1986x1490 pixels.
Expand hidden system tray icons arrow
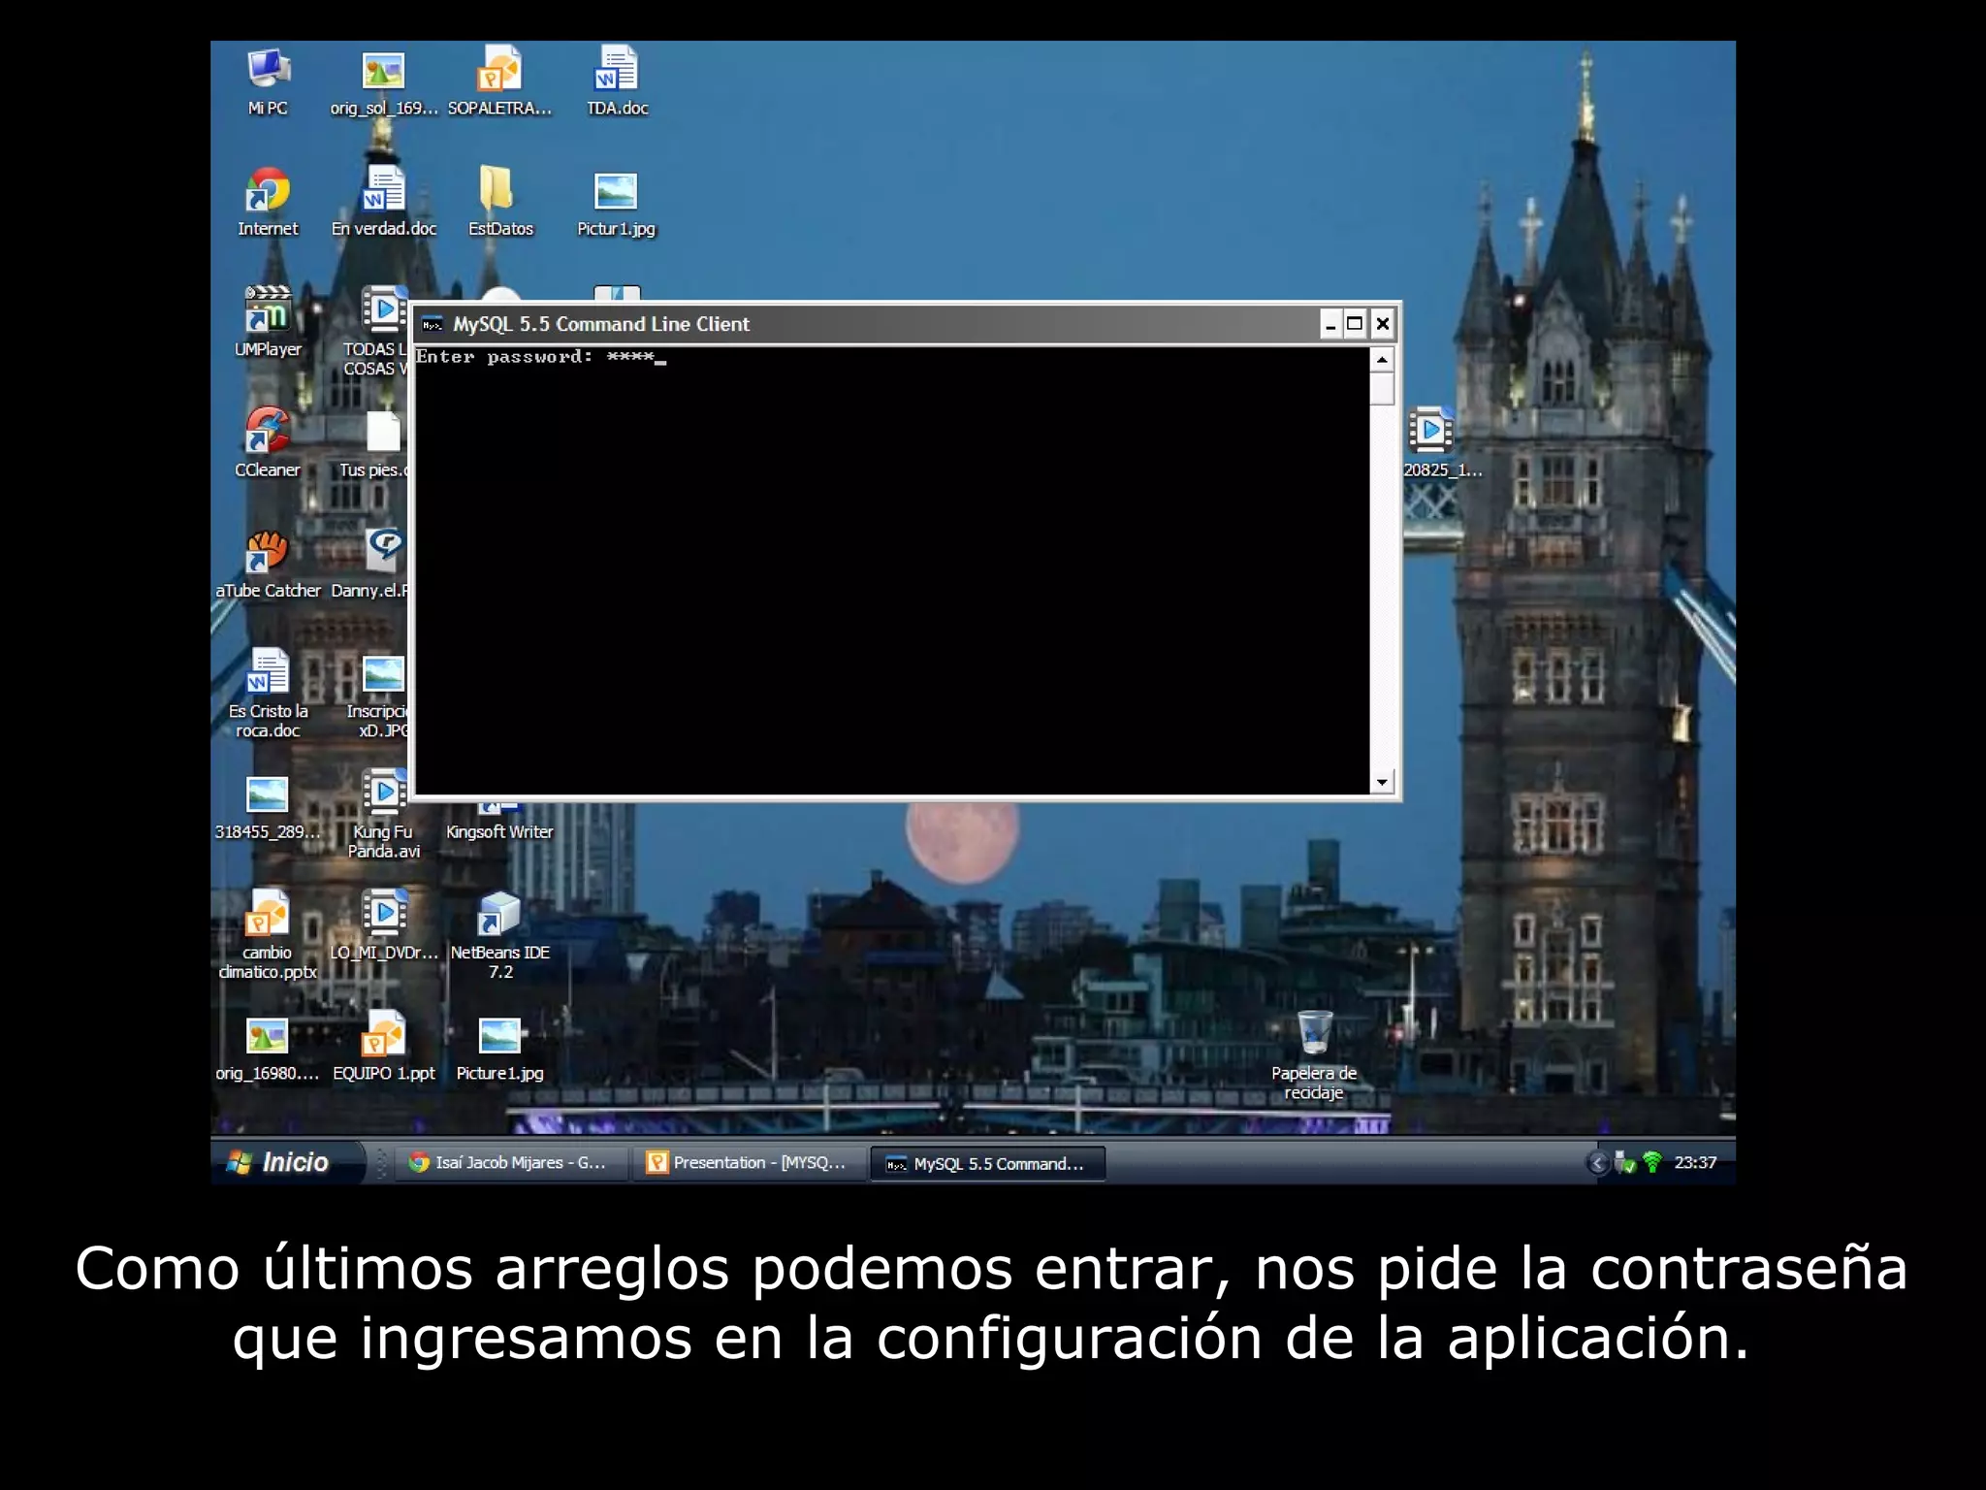click(x=1597, y=1162)
